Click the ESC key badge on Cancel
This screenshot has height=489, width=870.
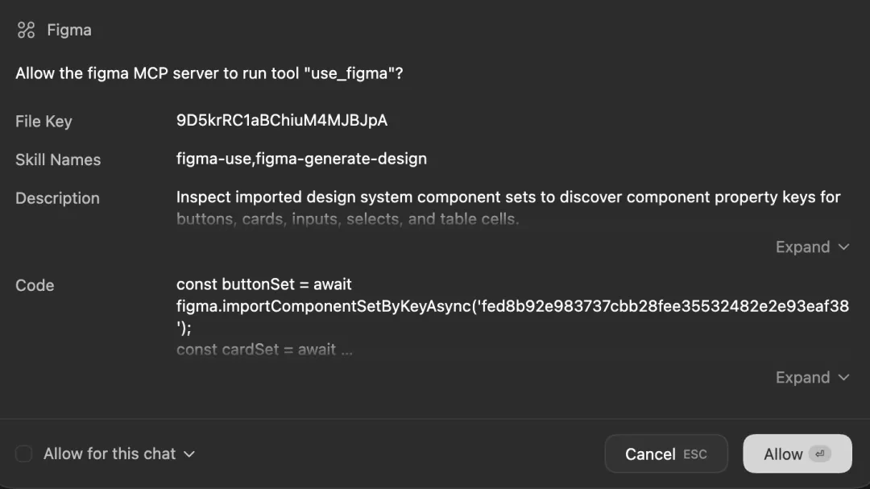coord(694,454)
